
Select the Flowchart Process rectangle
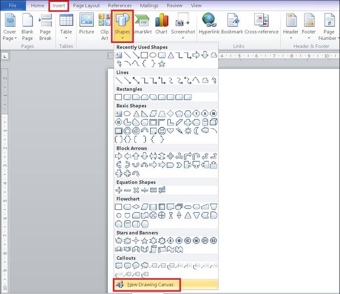pyautogui.click(x=119, y=207)
